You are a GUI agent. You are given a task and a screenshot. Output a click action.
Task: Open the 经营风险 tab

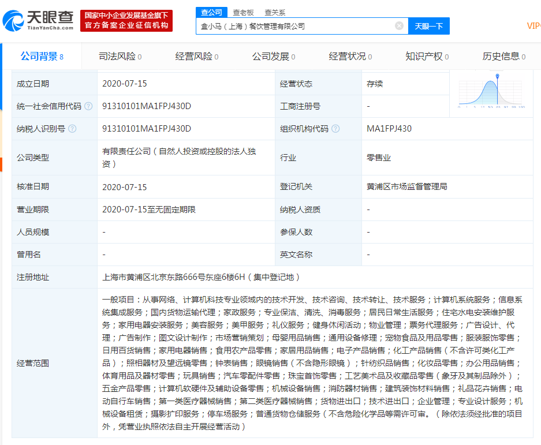(197, 56)
